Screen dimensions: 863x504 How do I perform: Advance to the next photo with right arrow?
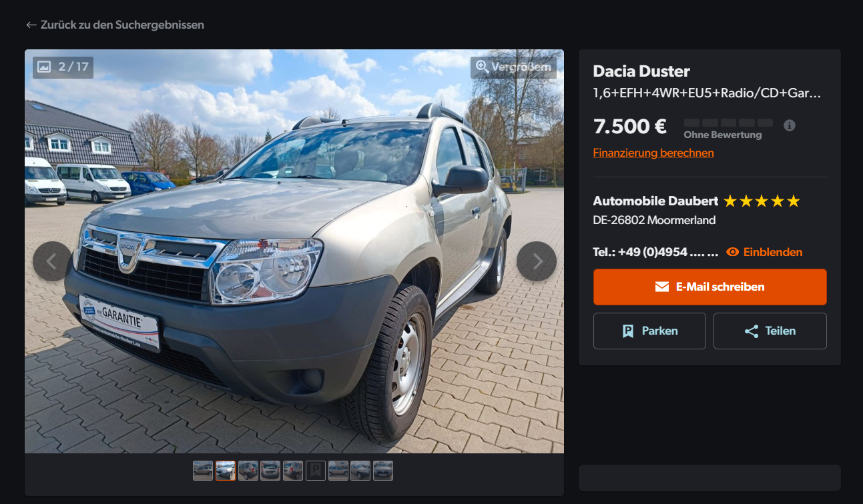(537, 261)
